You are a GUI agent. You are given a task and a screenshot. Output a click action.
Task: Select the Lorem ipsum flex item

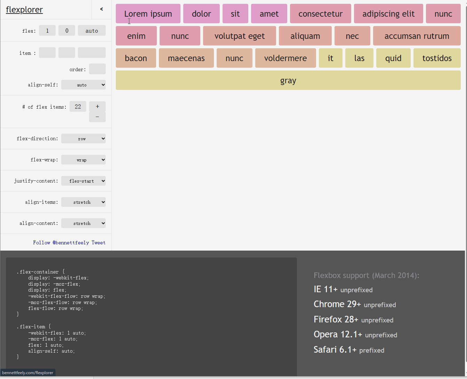148,14
